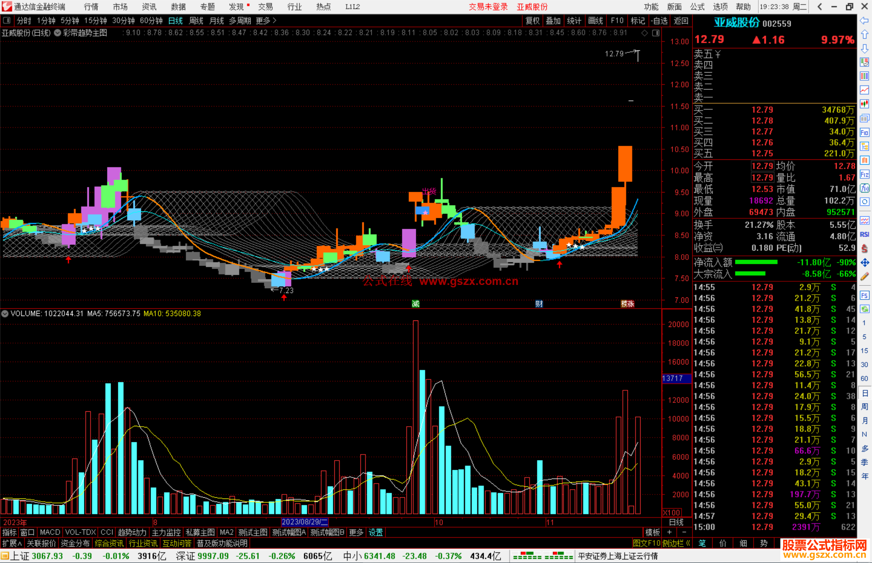Click the 复权 button above chart
872x563 pixels.
click(x=532, y=21)
